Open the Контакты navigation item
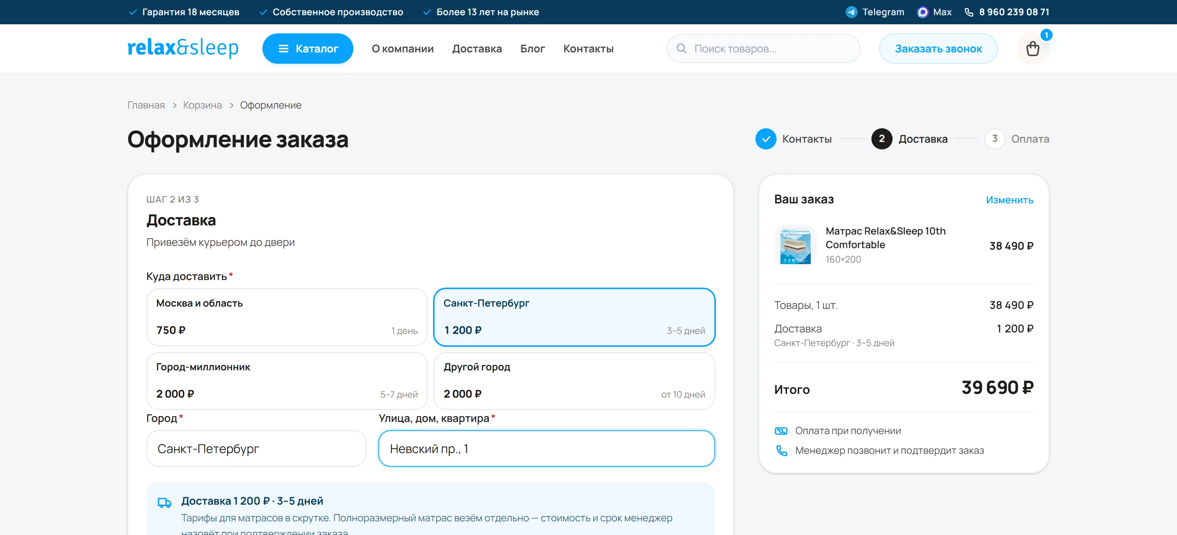 click(x=588, y=49)
